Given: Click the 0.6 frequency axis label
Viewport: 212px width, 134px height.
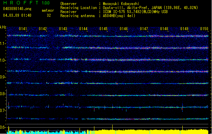Looking at the screenshot, I should (x=3, y=127).
